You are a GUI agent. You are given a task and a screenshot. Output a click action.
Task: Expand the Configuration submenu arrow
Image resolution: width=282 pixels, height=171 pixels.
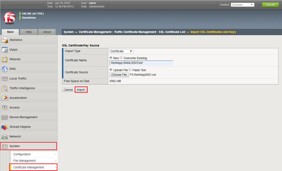click(x=56, y=154)
